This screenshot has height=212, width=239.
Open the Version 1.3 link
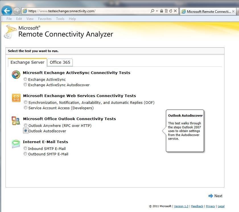click(181, 206)
